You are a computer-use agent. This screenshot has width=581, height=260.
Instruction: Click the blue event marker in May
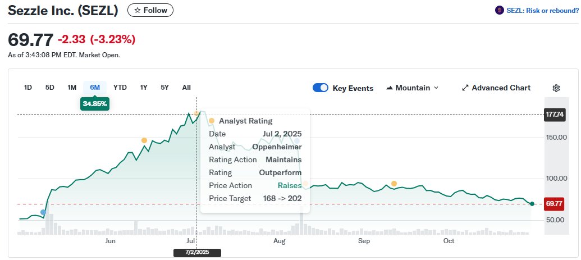tap(43, 212)
